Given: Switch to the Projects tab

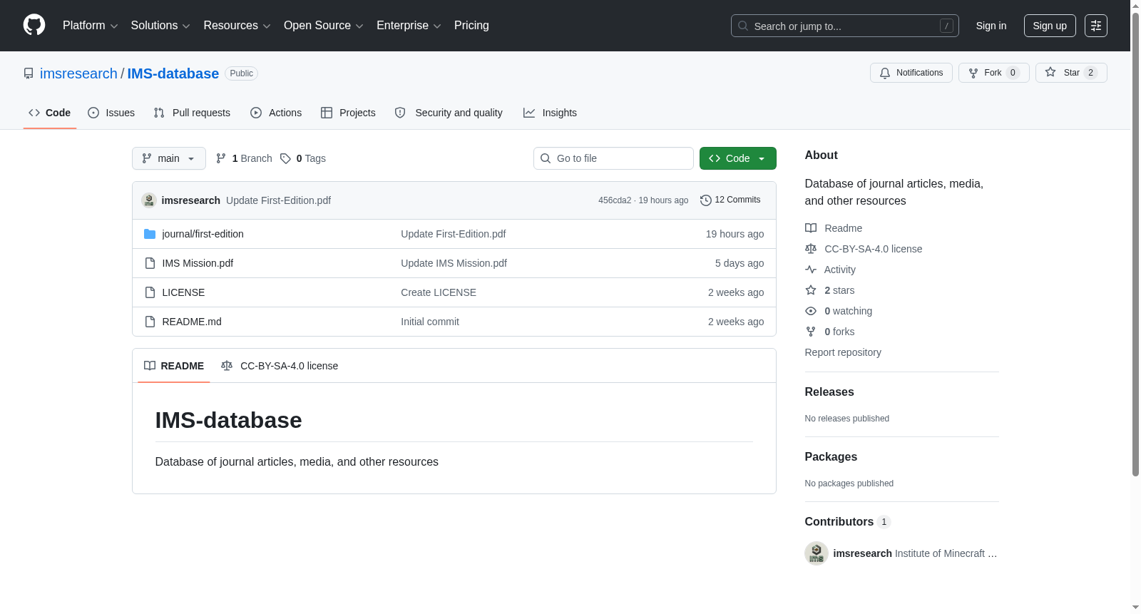Looking at the screenshot, I should (348, 113).
